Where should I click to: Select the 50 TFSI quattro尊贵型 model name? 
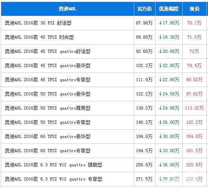(48, 108)
